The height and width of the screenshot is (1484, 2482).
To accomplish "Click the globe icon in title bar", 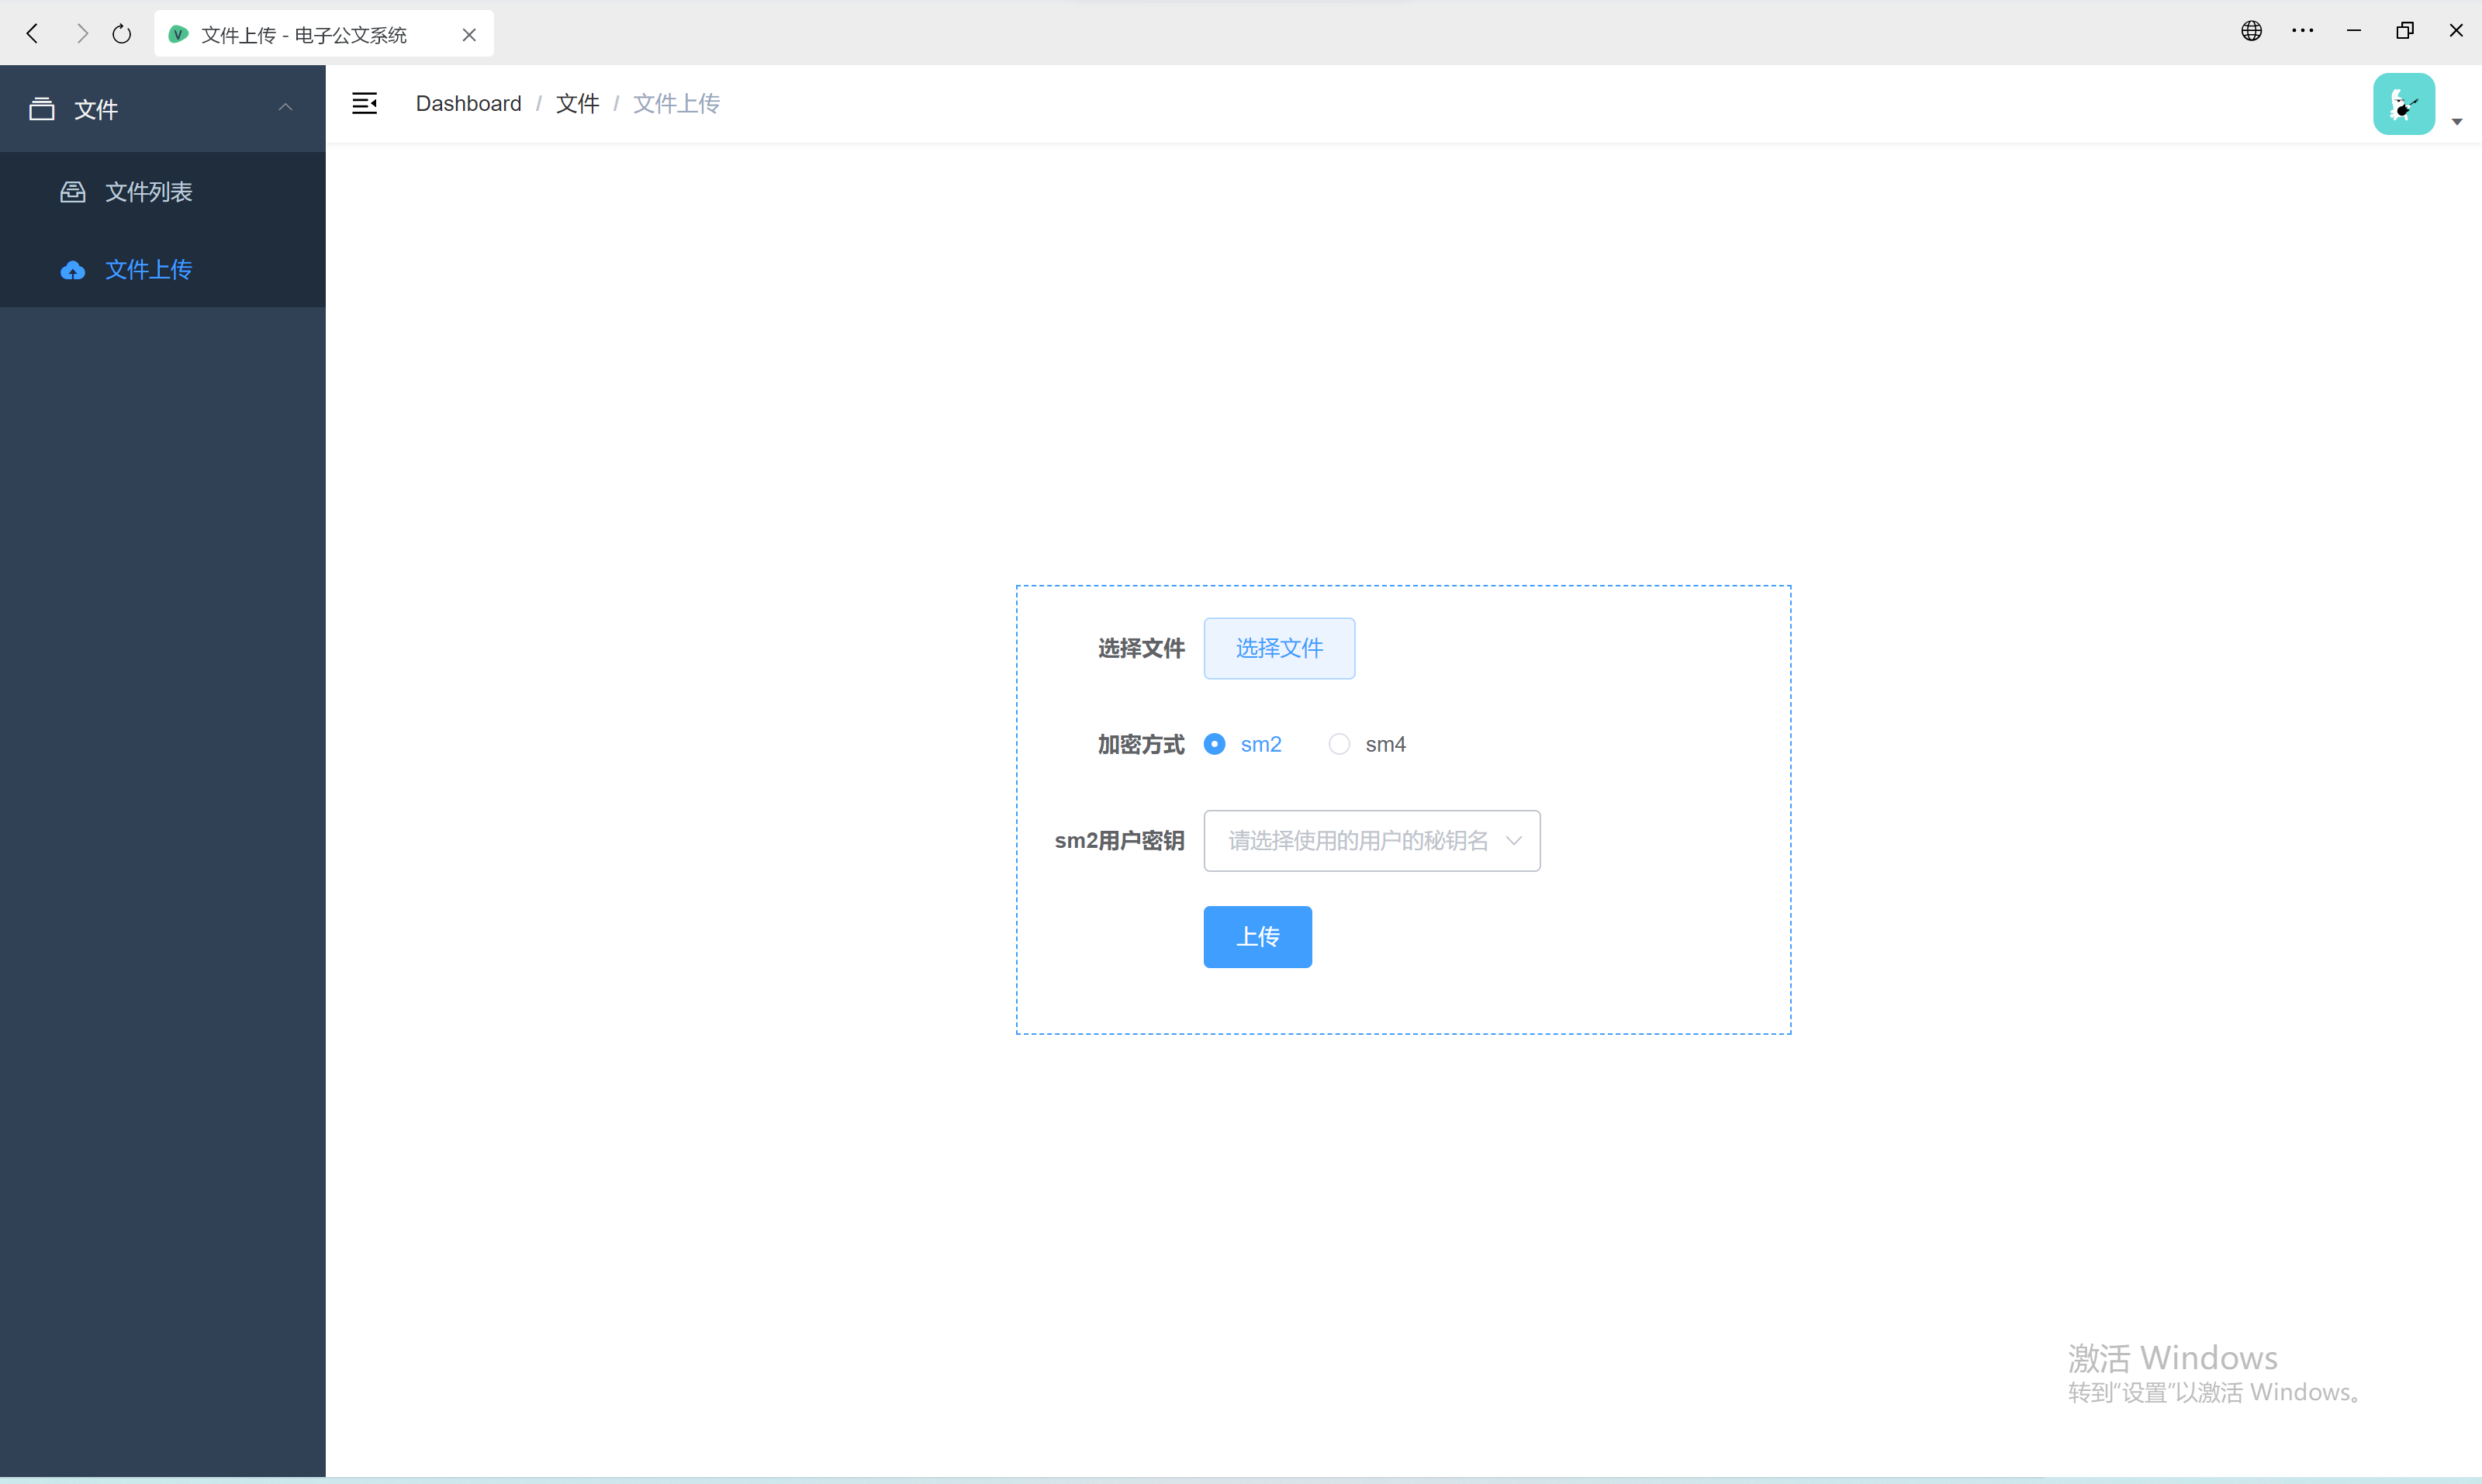I will tap(2251, 31).
